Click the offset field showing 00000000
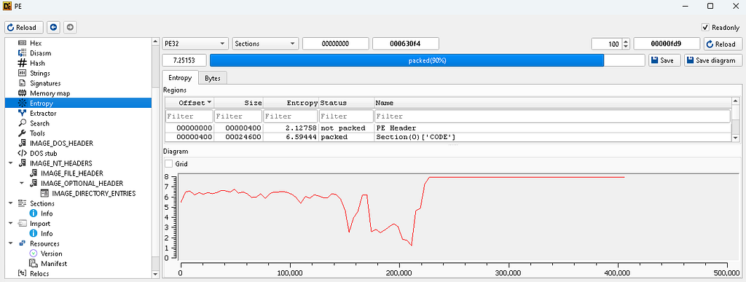Screen dimensions: 746x282 pyautogui.click(x=335, y=44)
